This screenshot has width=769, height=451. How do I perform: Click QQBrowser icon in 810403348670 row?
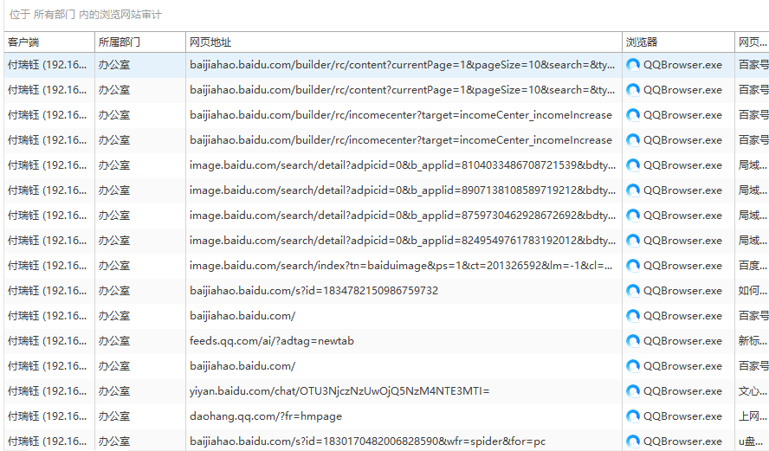pyautogui.click(x=633, y=165)
